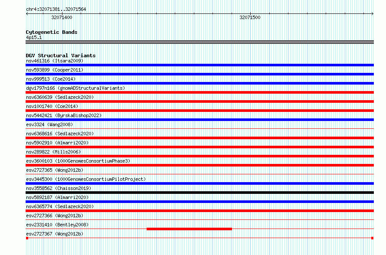Click the thin red line under esv2727365

click(x=200, y=174)
